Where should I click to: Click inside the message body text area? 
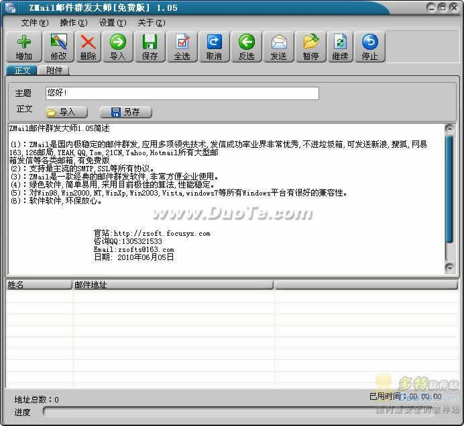pyautogui.click(x=227, y=199)
